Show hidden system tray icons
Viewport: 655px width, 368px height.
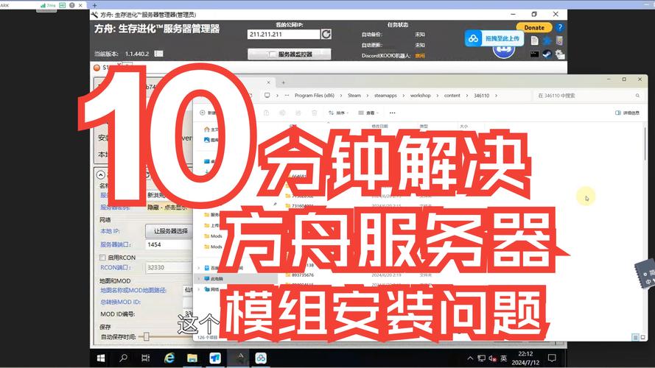(470, 358)
